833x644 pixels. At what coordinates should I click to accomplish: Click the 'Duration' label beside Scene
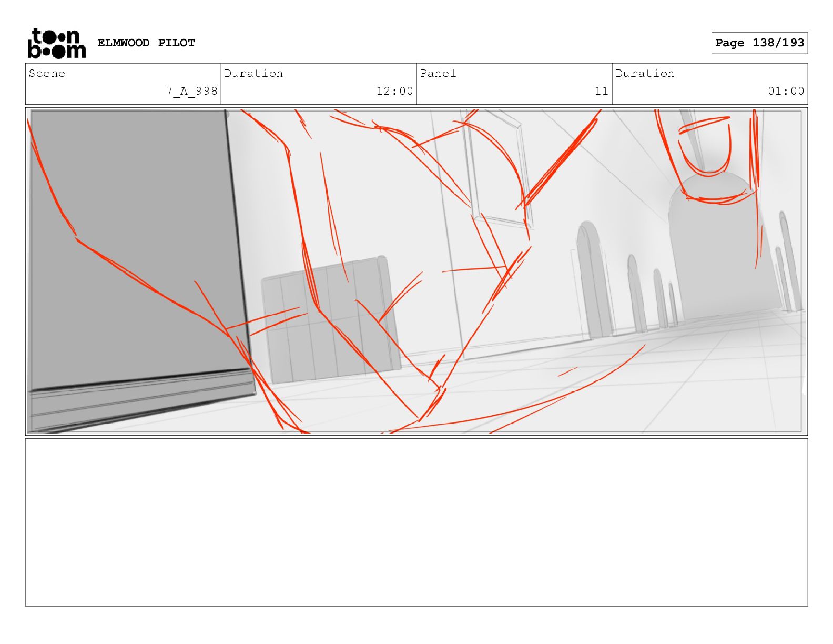(253, 73)
